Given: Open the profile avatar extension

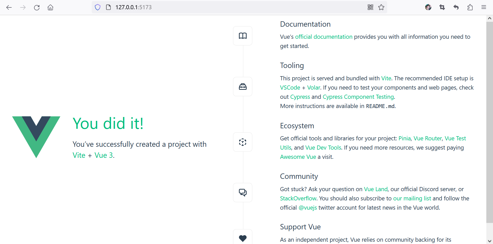Looking at the screenshot, I should pos(428,7).
